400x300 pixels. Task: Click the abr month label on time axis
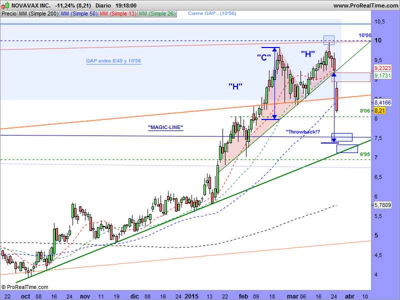349,296
